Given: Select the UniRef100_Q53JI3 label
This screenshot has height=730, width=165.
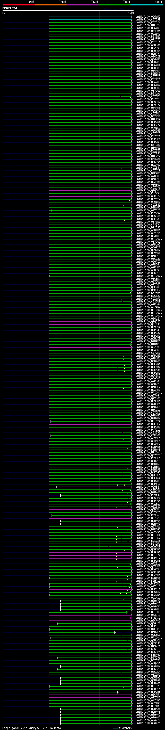Looking at the screenshot, I should (148, 615).
